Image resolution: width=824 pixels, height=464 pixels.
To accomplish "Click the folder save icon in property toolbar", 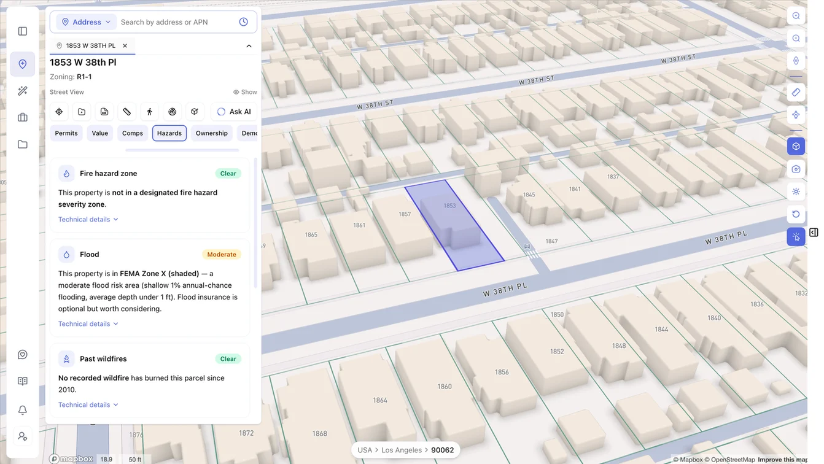I will pyautogui.click(x=82, y=112).
